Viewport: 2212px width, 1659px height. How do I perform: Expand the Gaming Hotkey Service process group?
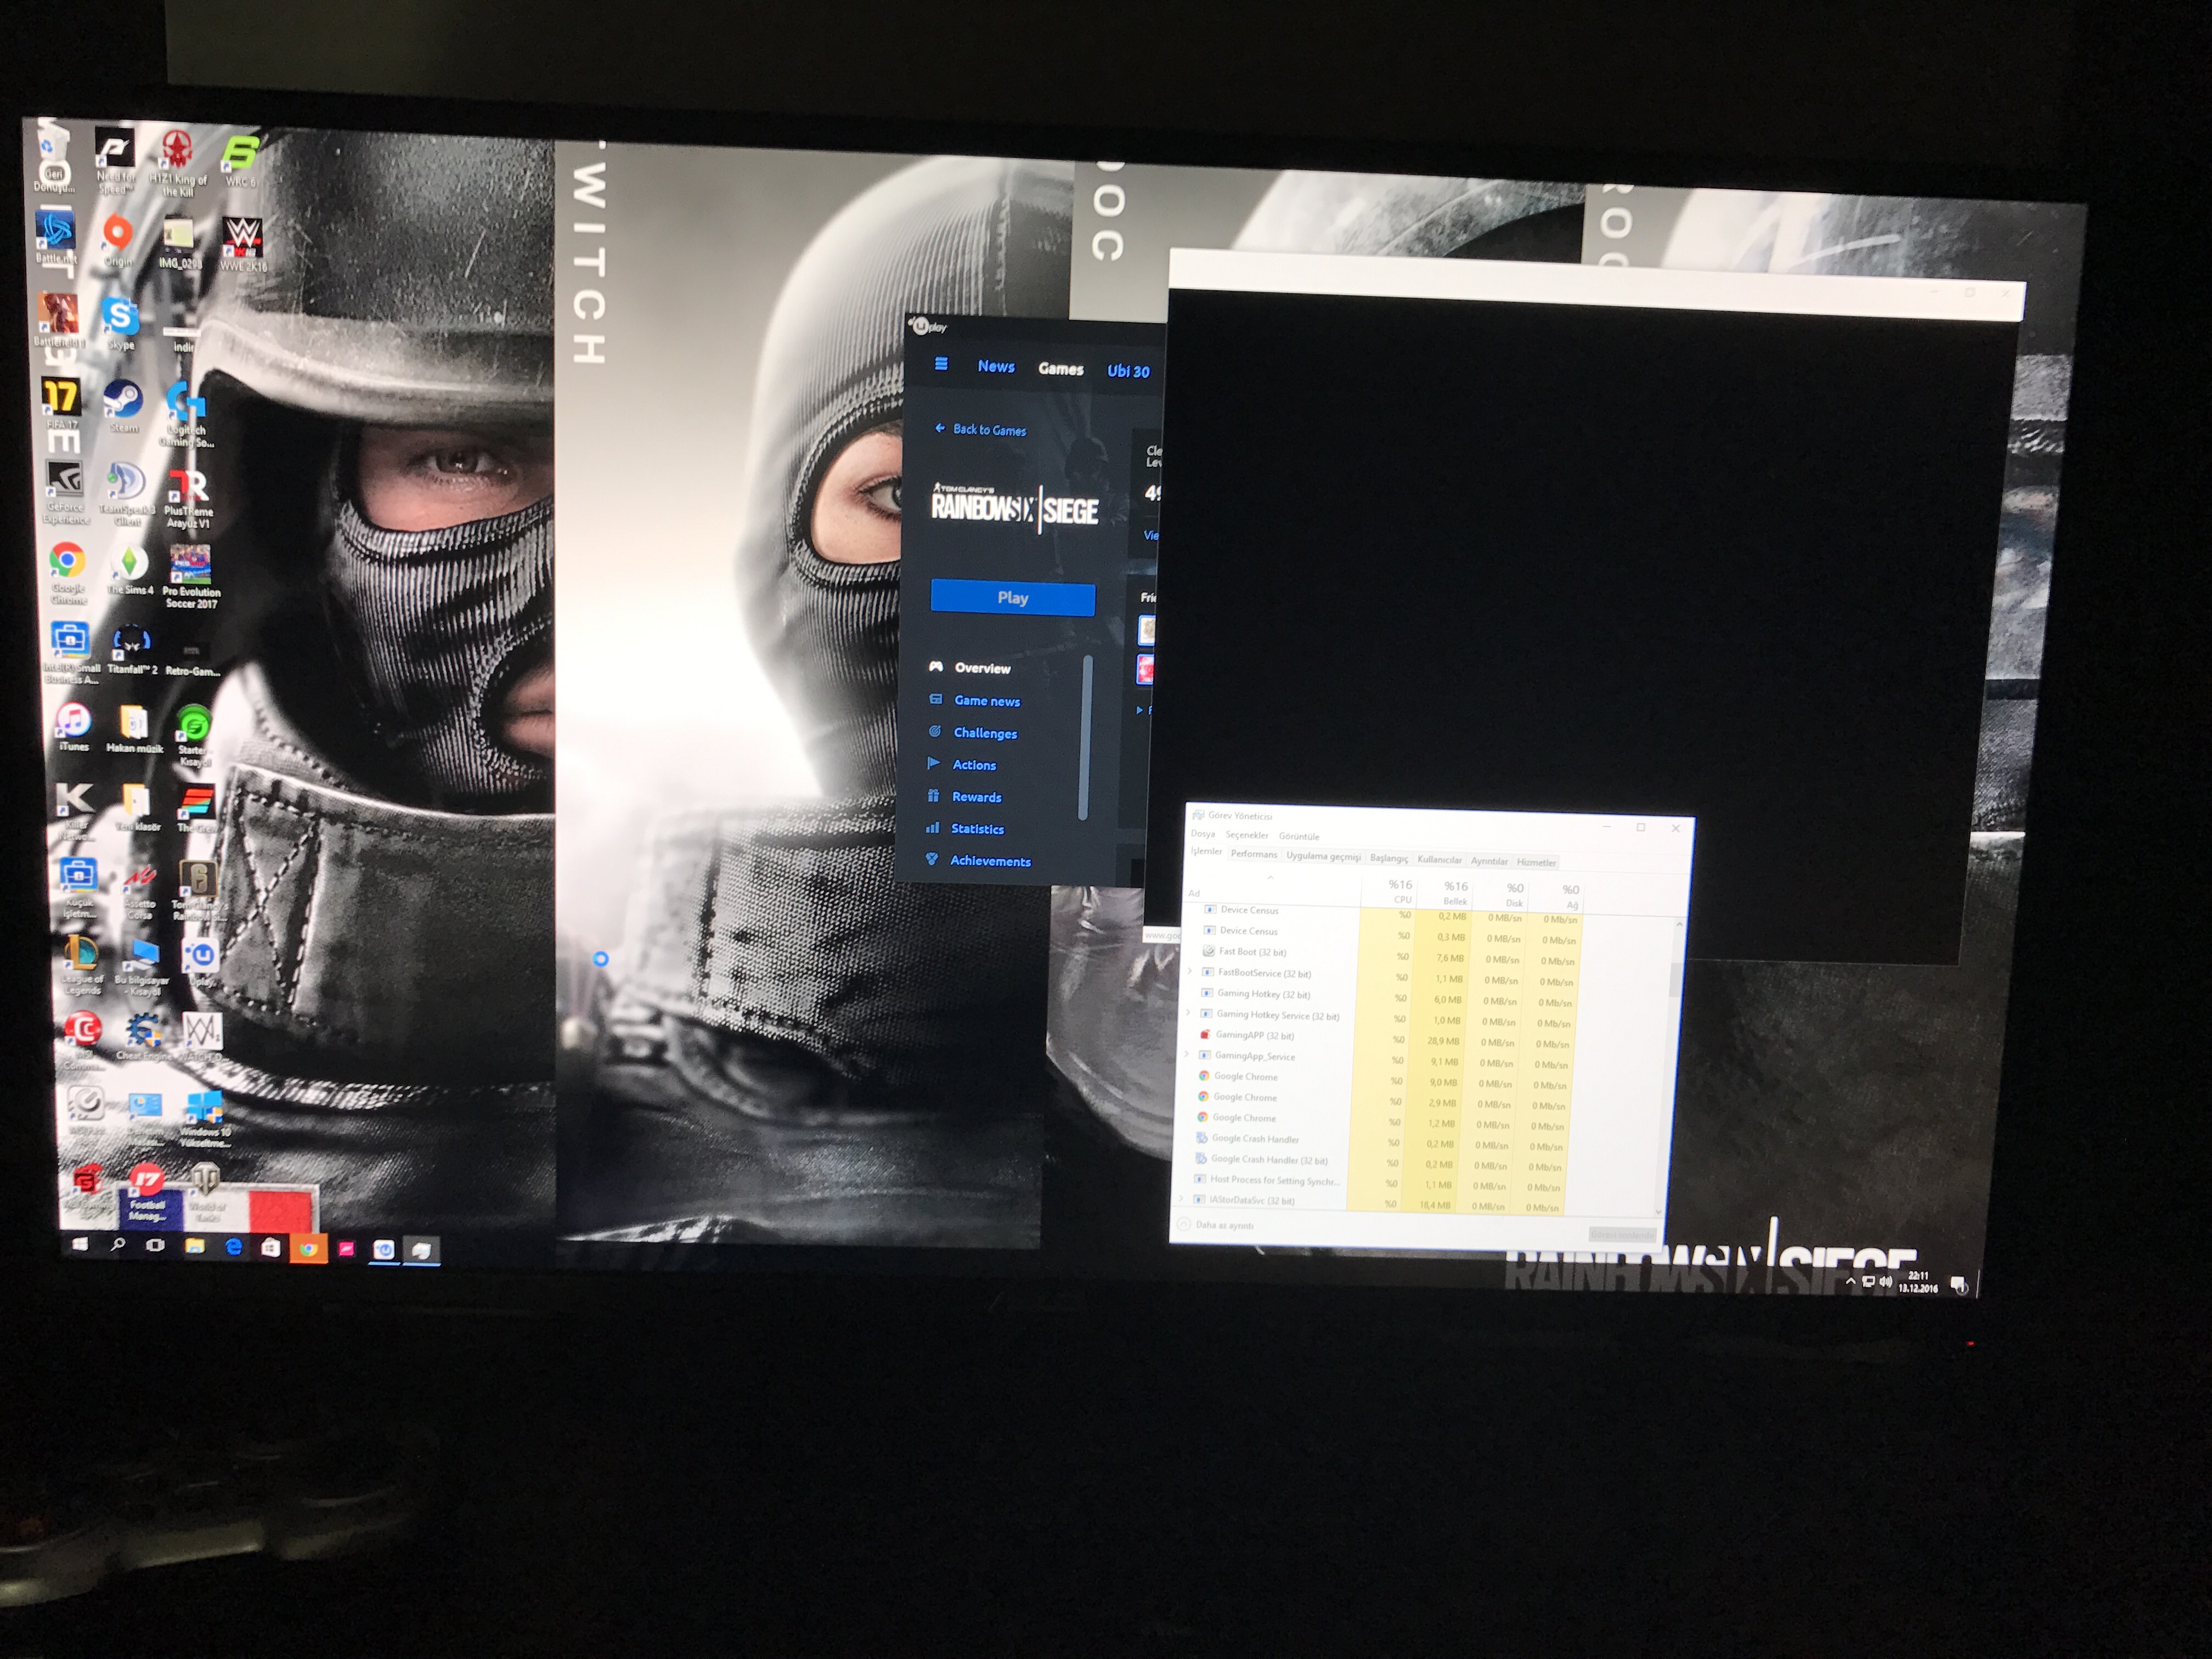click(1188, 1014)
